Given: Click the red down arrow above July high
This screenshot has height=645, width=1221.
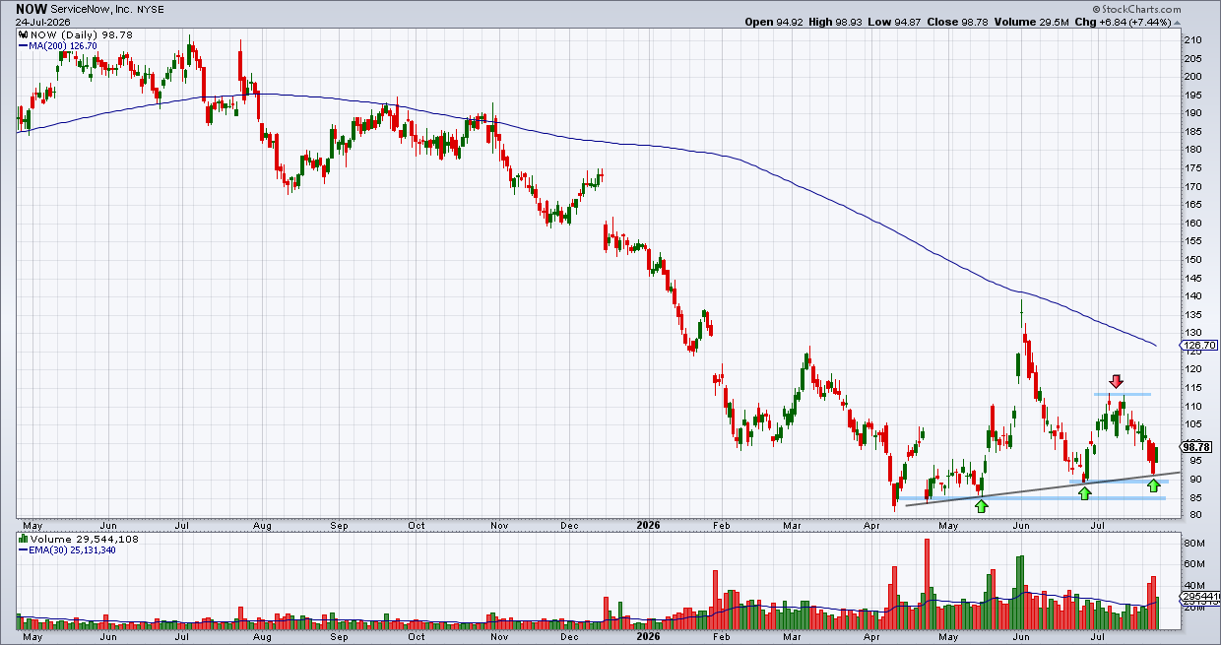Looking at the screenshot, I should pos(1116,381).
